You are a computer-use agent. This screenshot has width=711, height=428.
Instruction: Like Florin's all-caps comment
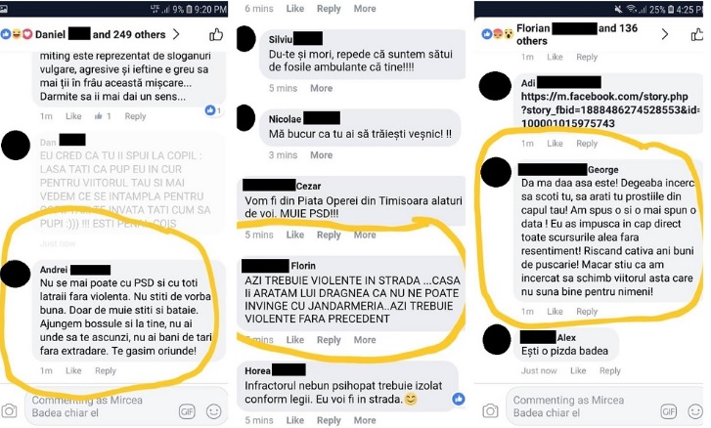point(294,340)
